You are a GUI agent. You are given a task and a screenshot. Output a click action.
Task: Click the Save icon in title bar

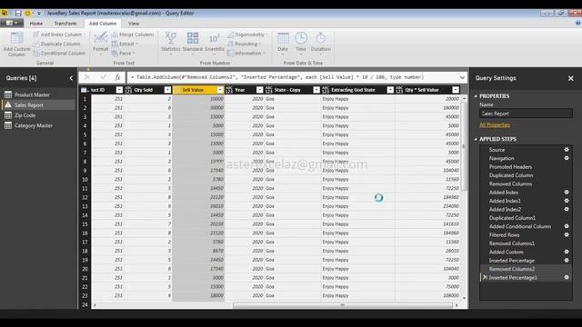[x=18, y=13]
